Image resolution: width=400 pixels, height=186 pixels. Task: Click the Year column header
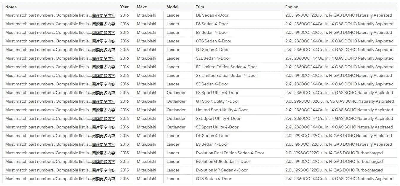[124, 7]
